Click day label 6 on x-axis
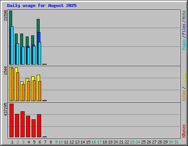Image resolution: width=188 pixels, height=146 pixels. tap(40, 142)
